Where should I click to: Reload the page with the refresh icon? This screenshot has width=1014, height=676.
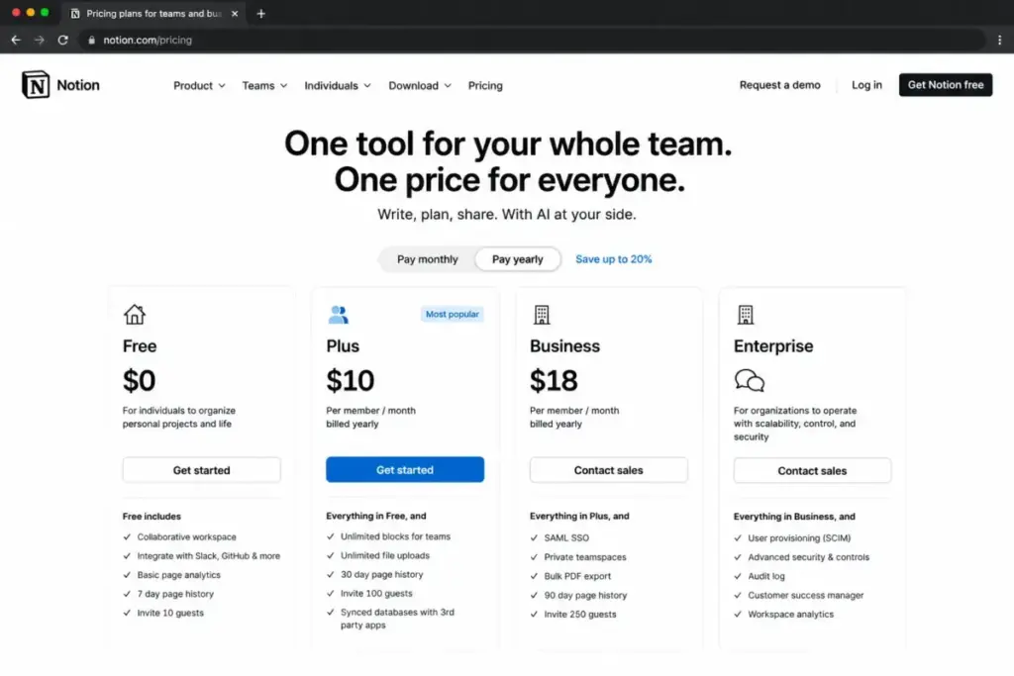(x=62, y=40)
